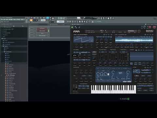The height and width of the screenshot is (118, 157).
Task: Click the ANA logo in the synth
Action: [x=77, y=31]
